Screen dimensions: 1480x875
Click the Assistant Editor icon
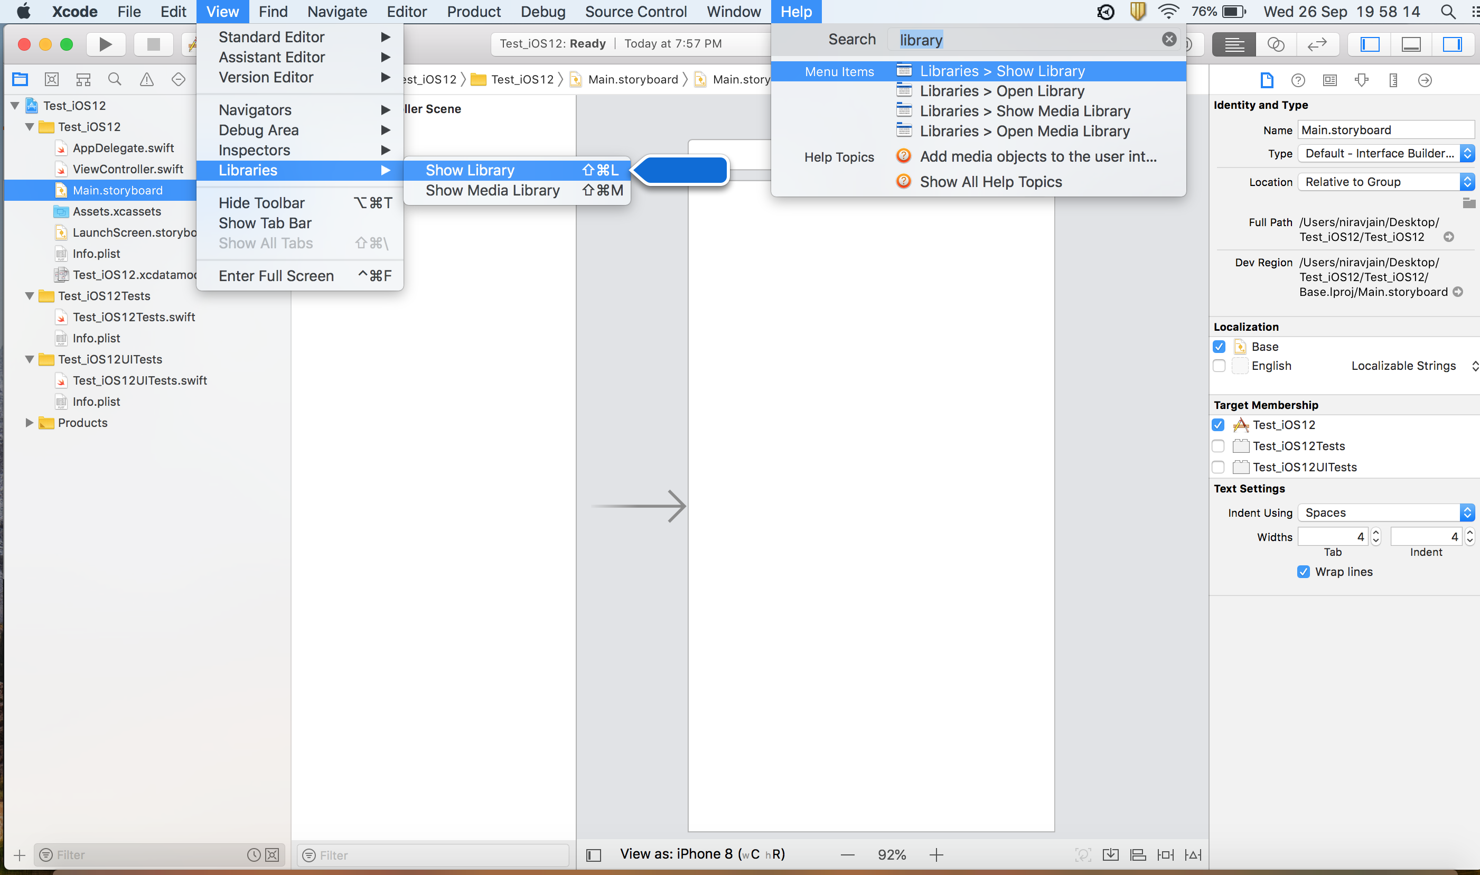pyautogui.click(x=1275, y=44)
